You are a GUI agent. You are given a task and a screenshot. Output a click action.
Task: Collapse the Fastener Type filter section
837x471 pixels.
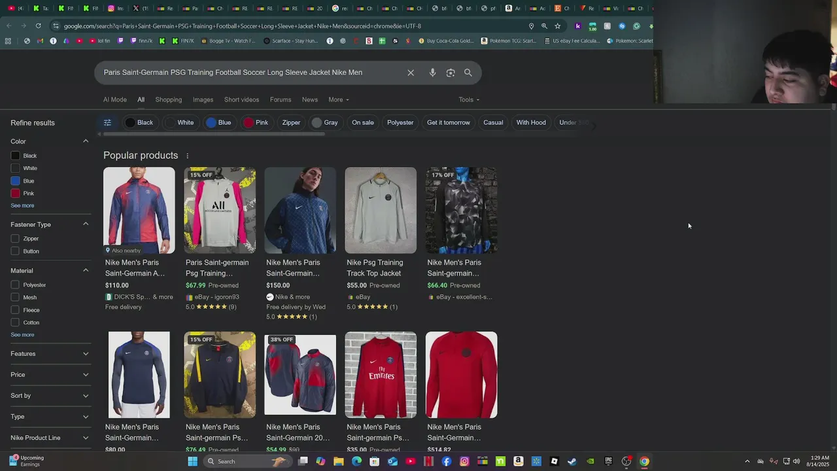[x=86, y=224]
